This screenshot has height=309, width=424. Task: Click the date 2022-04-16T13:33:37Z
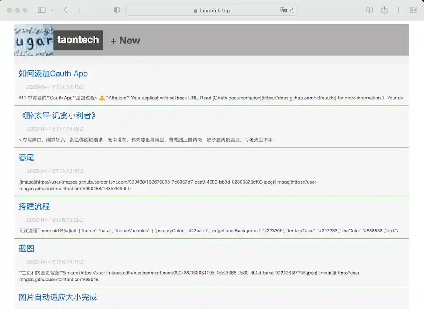click(x=55, y=171)
